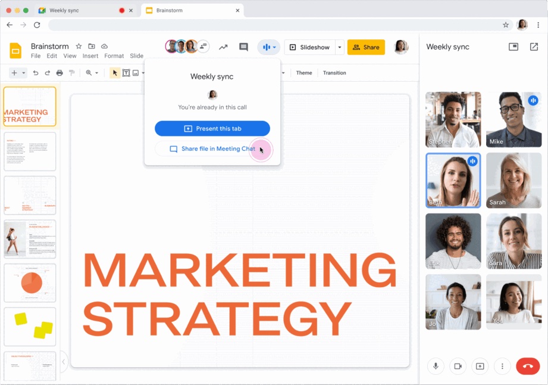Click the Present this tab button
The width and height of the screenshot is (548, 385).
tap(212, 129)
